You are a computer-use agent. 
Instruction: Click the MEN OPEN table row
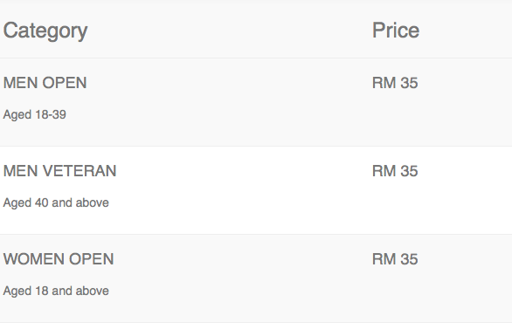click(256, 102)
